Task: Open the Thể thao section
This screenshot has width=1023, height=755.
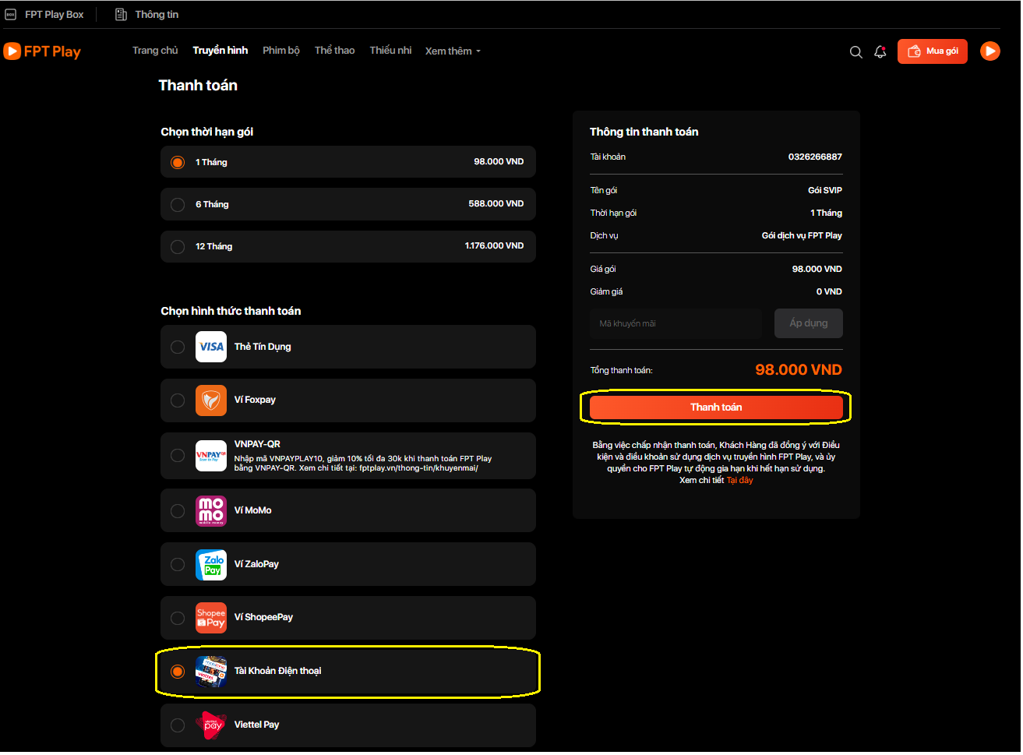Action: 335,51
